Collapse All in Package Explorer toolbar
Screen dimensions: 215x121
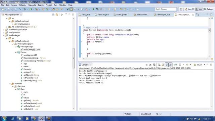tap(53, 14)
